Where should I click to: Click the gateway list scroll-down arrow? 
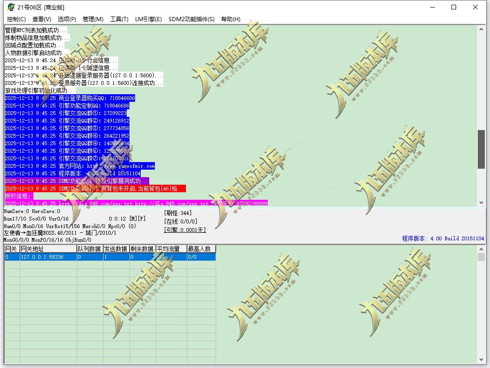click(481, 360)
